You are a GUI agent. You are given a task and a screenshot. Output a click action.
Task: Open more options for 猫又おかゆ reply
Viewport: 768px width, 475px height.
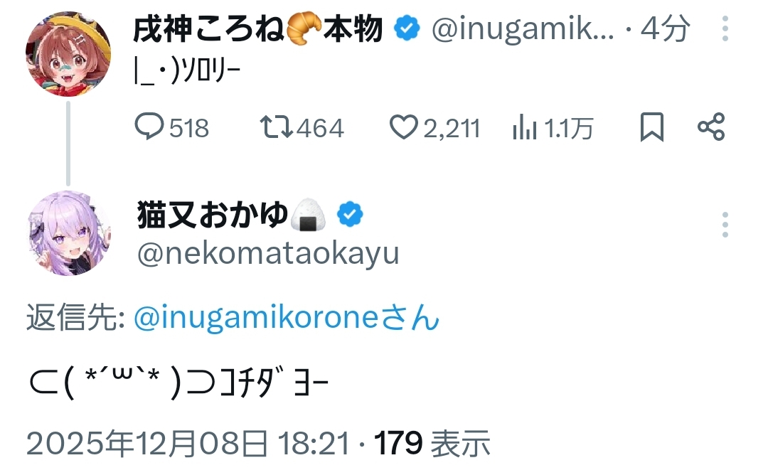tap(725, 225)
